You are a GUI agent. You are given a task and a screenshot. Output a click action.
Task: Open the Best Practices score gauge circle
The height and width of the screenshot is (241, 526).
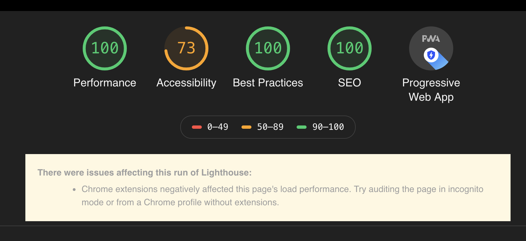click(x=268, y=48)
